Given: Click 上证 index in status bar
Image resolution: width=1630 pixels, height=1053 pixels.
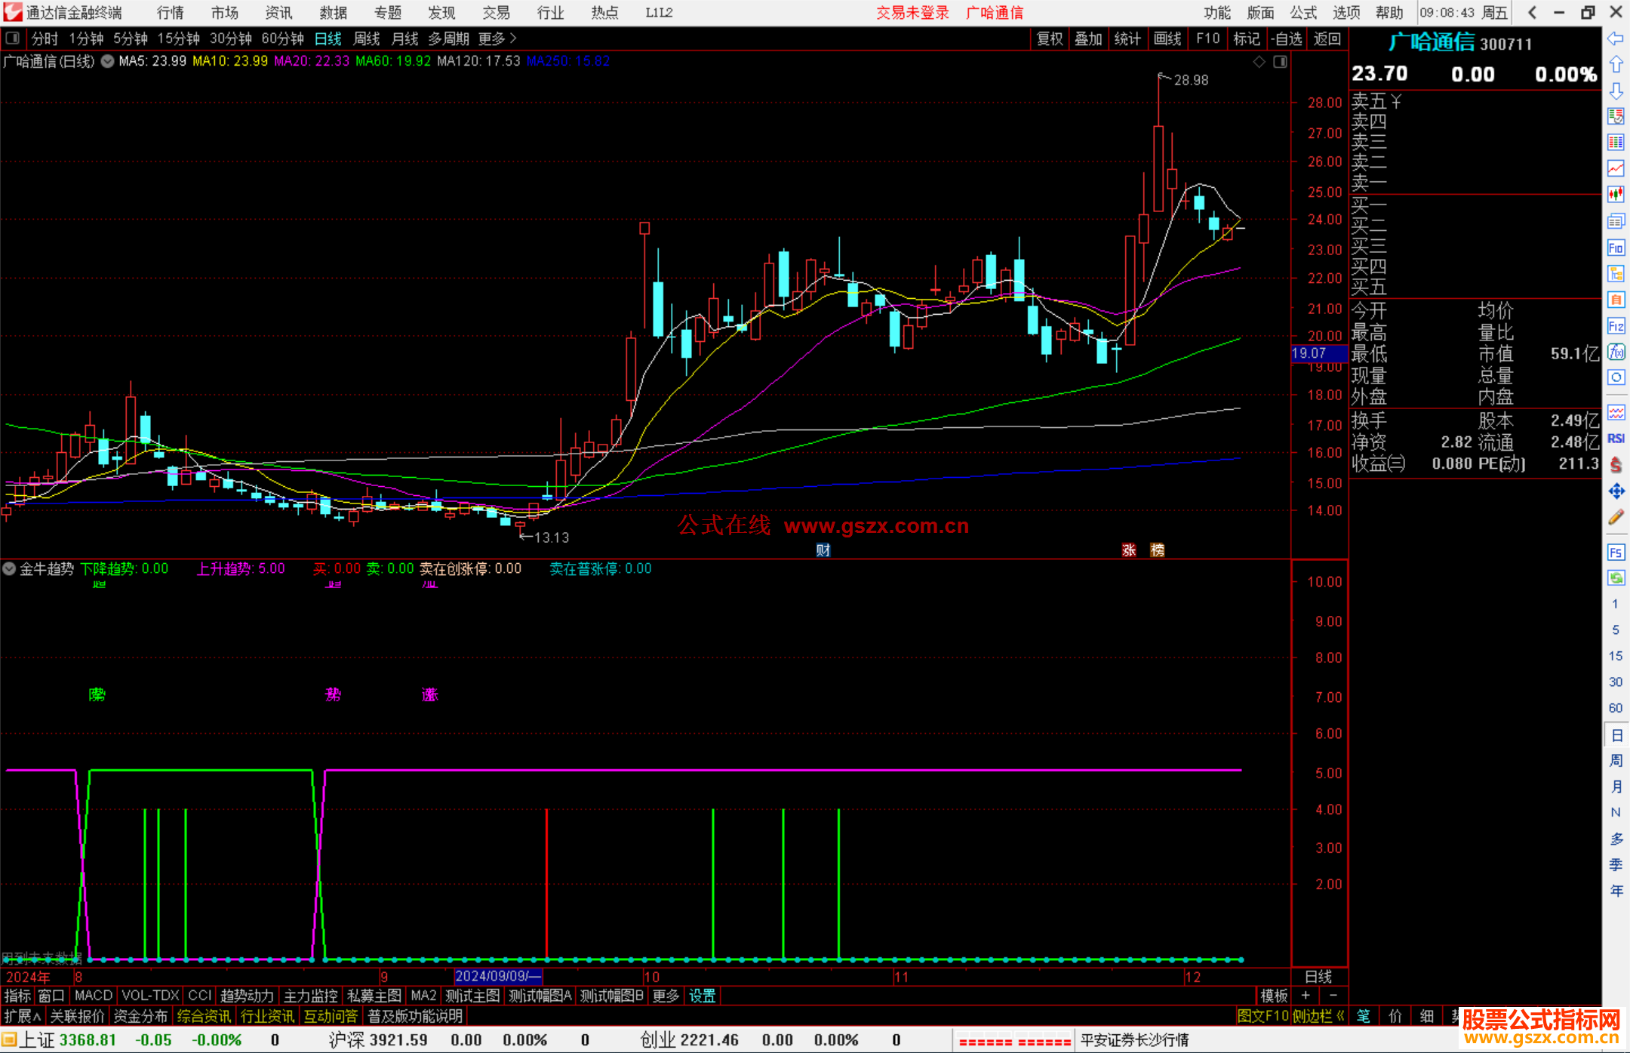Looking at the screenshot, I should pos(36,1040).
